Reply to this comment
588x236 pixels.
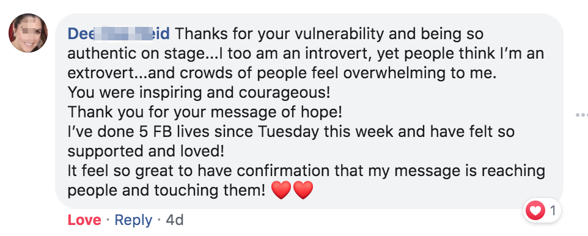pyautogui.click(x=133, y=220)
